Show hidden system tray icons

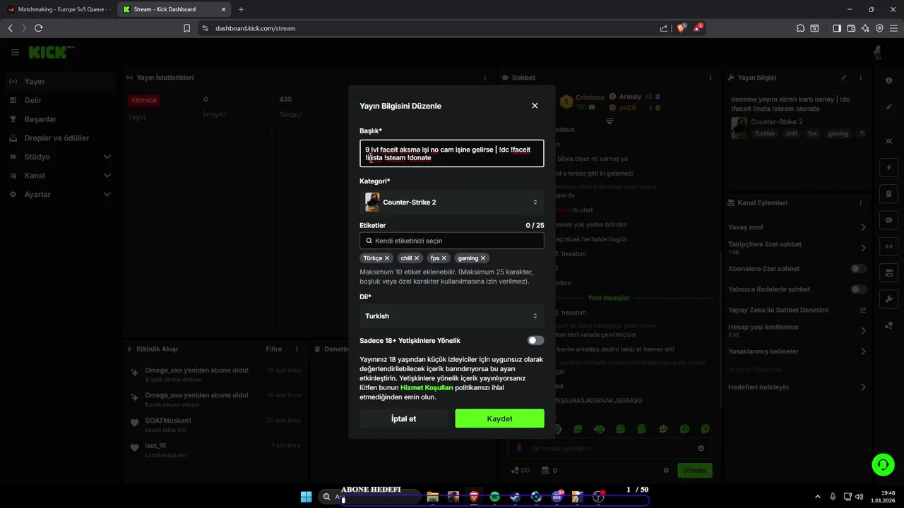coord(818,497)
